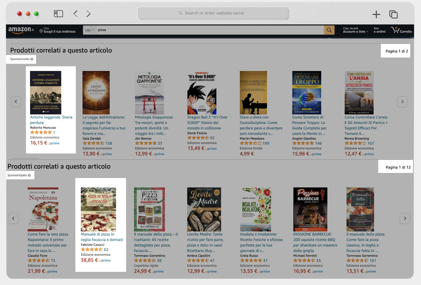
Task: Open Resi e ordini link
Action: click(x=380, y=30)
